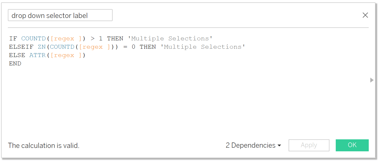
Task: Click the ELSEIF keyword
Action: point(21,47)
